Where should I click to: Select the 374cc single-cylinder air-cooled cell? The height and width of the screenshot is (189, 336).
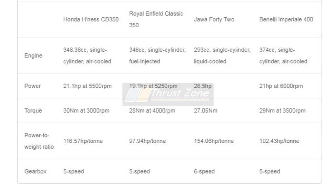pos(283,56)
